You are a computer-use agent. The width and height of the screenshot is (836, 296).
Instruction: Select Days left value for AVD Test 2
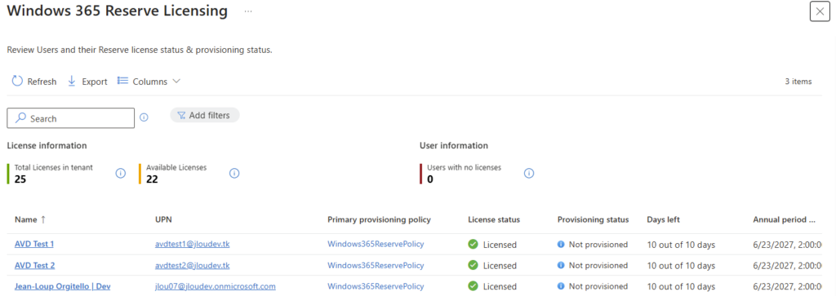(681, 265)
